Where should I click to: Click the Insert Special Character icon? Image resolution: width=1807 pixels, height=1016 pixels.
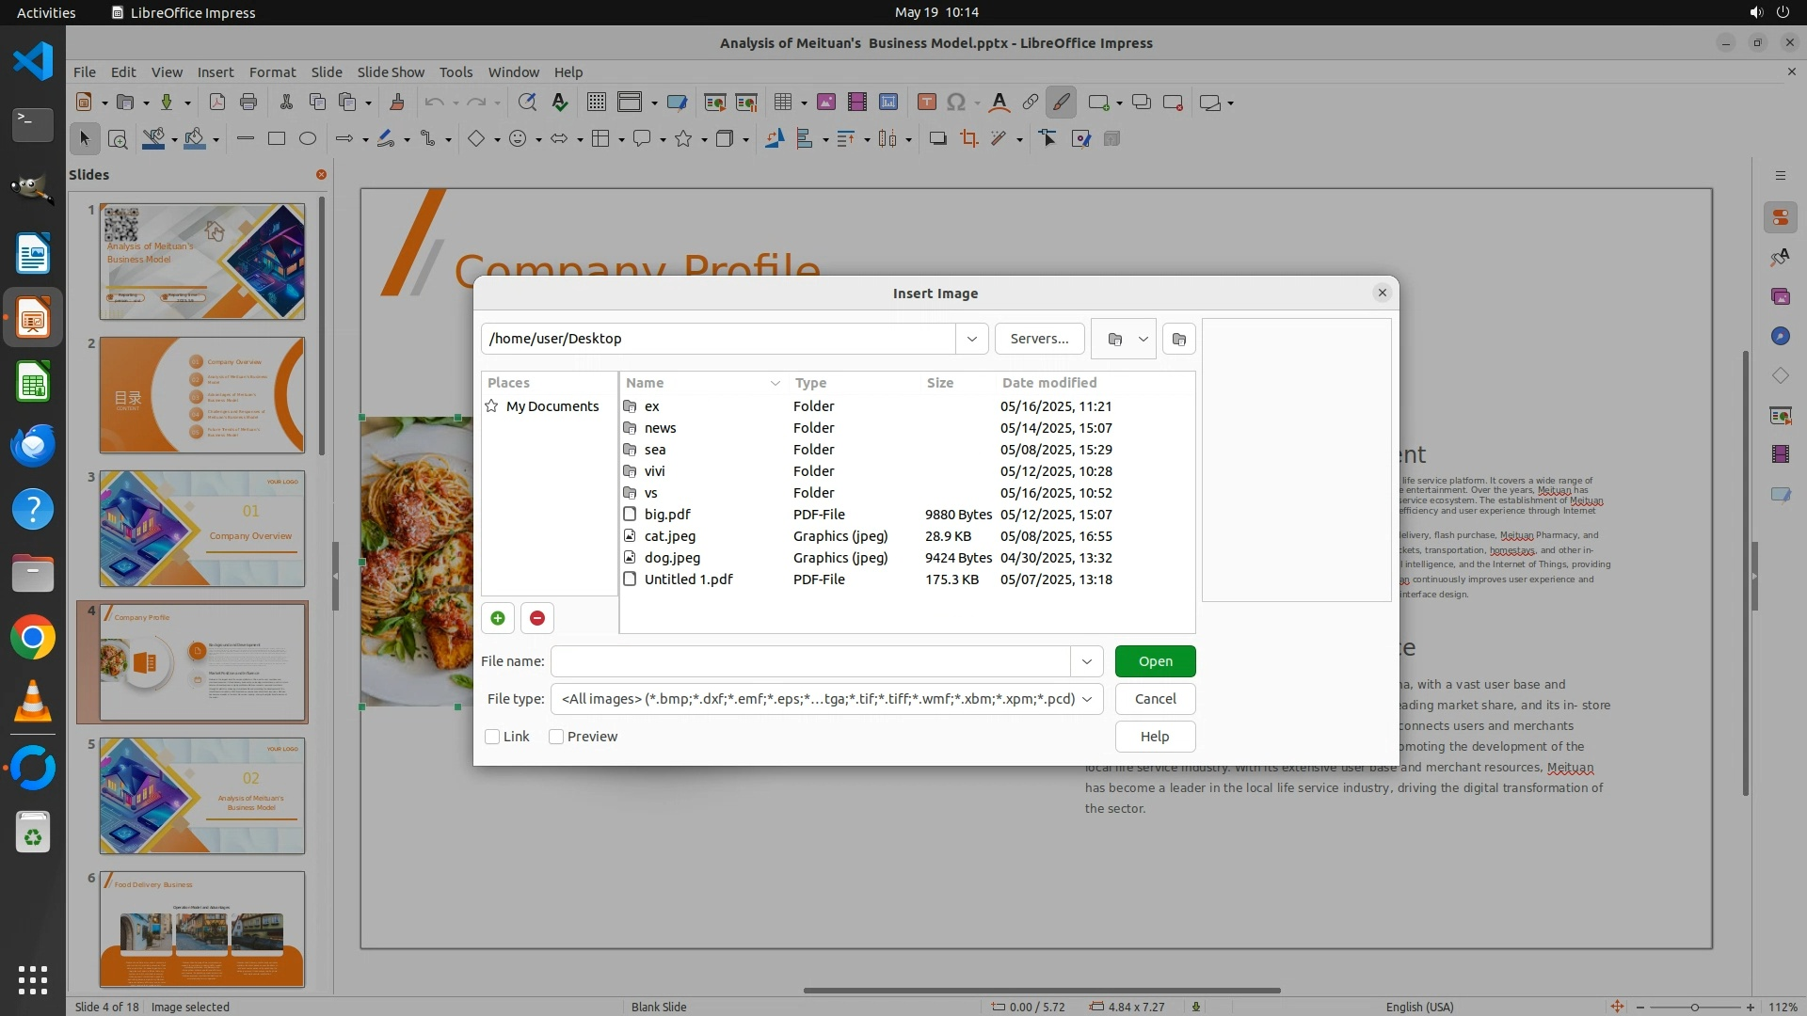(956, 103)
